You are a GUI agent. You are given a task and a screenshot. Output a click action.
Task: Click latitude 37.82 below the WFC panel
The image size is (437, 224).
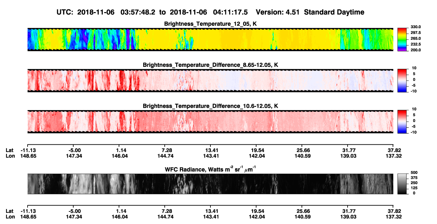pos(395,211)
